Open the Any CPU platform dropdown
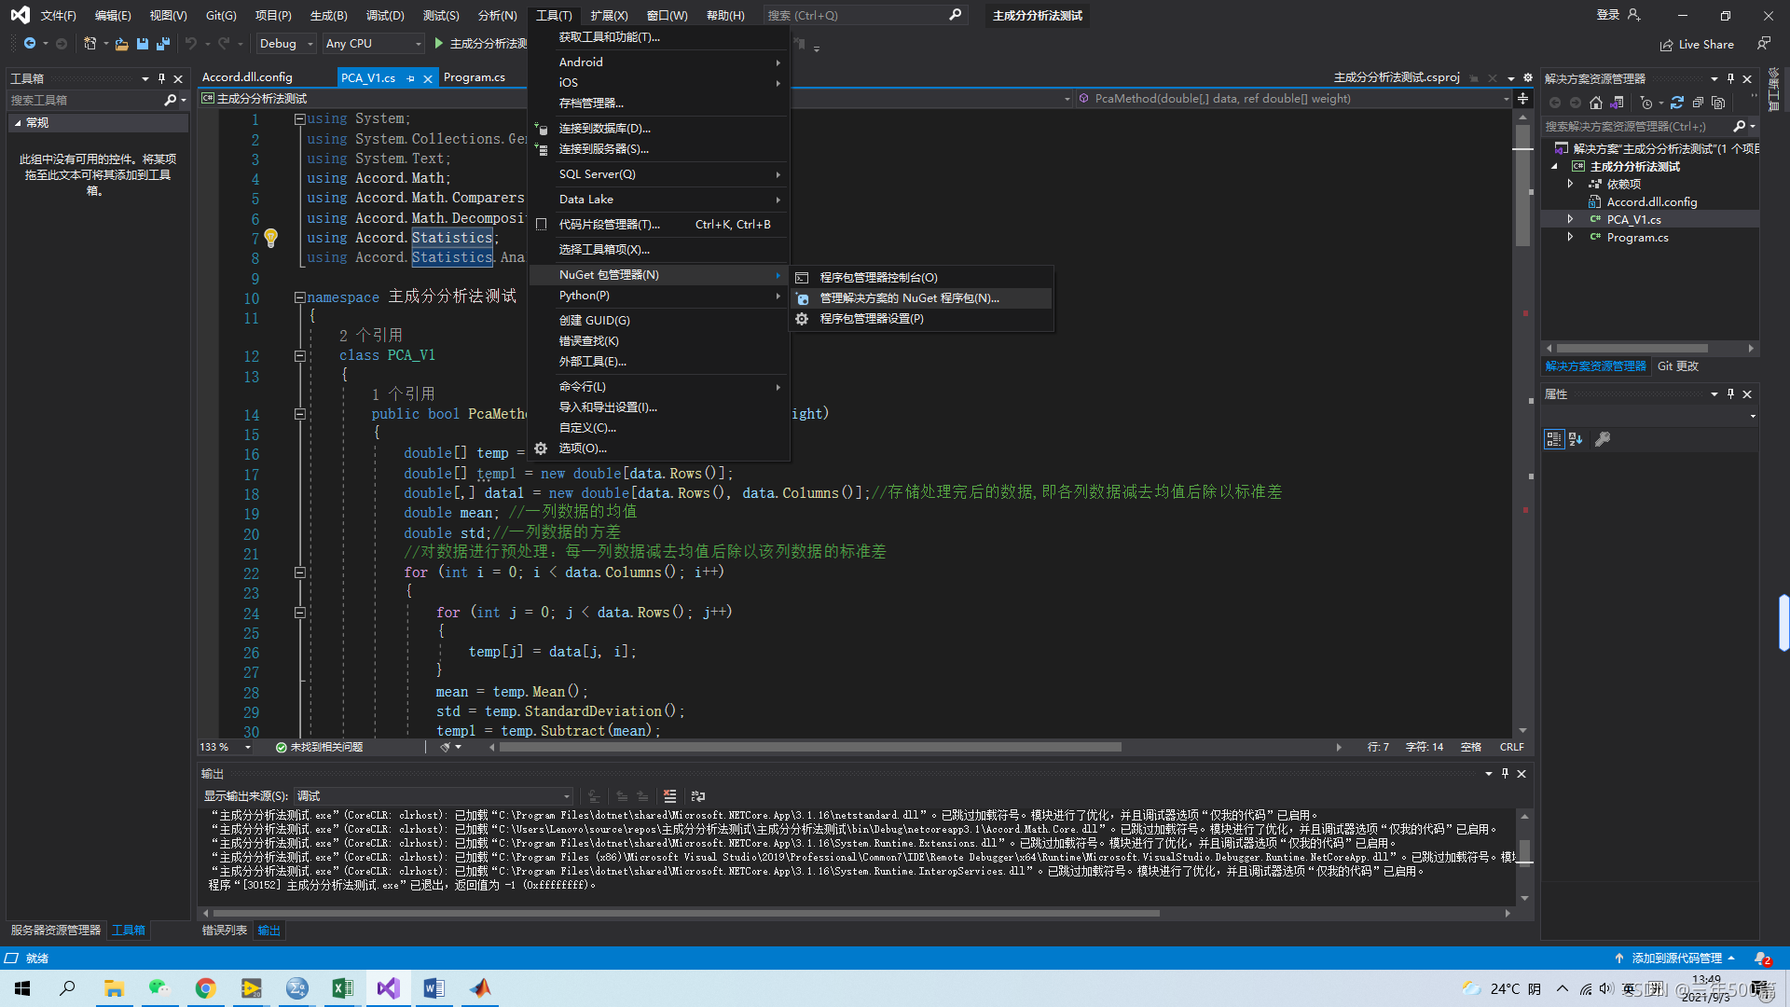Viewport: 1790px width, 1007px height. click(x=373, y=43)
